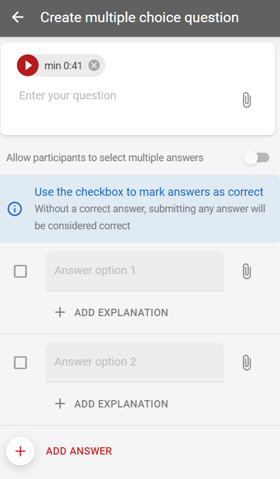Focus the Answer option 2 field
The width and height of the screenshot is (280, 479).
coord(135,362)
